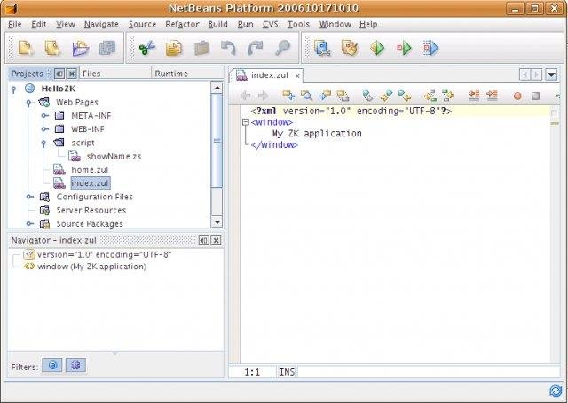Select window node in Navigator

[x=91, y=267]
